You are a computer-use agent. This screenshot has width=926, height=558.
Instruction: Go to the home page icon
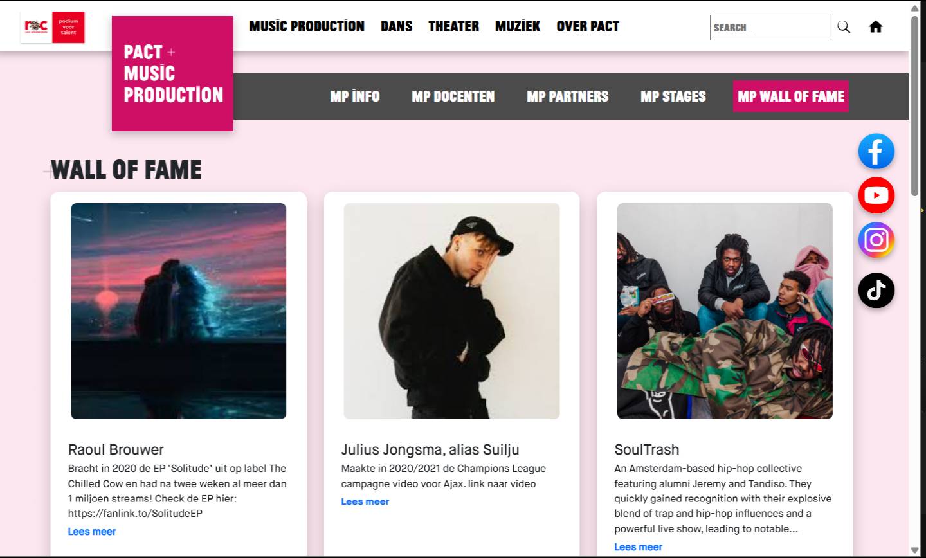[x=876, y=27]
